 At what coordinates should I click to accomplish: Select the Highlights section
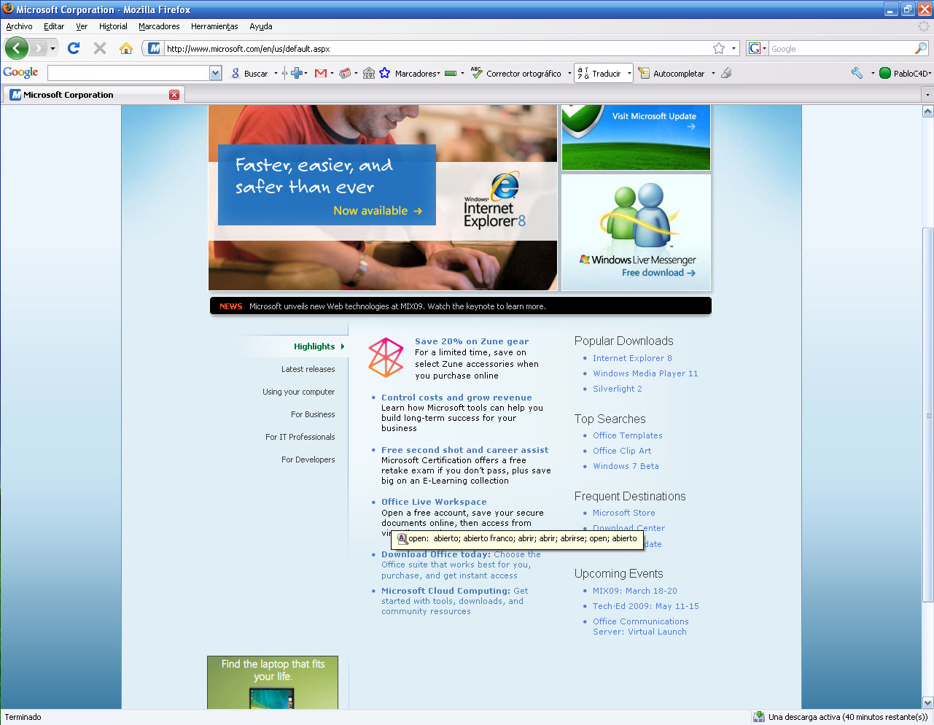pos(314,346)
